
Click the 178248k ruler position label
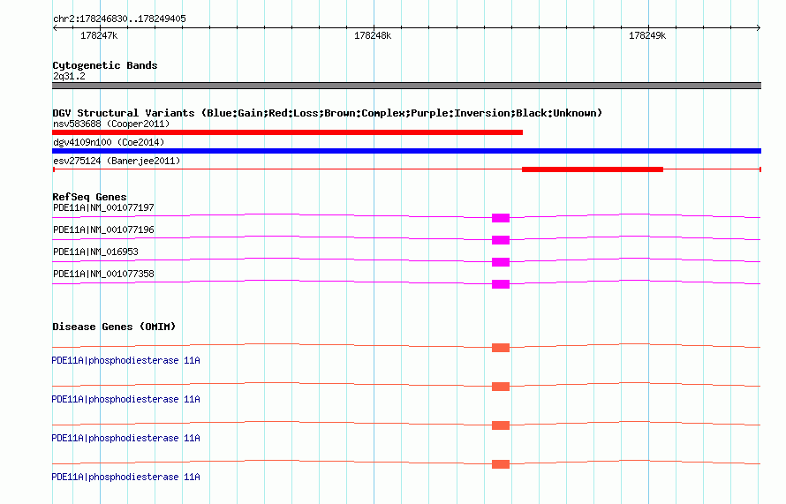point(373,35)
